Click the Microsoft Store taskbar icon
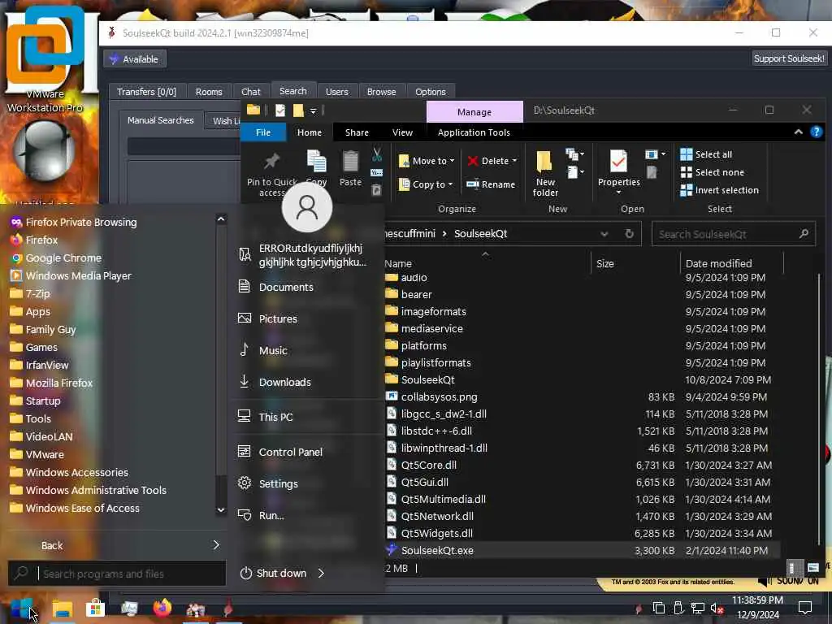This screenshot has width=832, height=624. click(96, 608)
